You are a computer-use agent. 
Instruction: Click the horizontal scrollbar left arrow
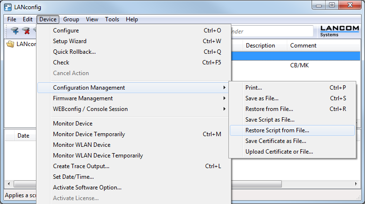point(8,185)
